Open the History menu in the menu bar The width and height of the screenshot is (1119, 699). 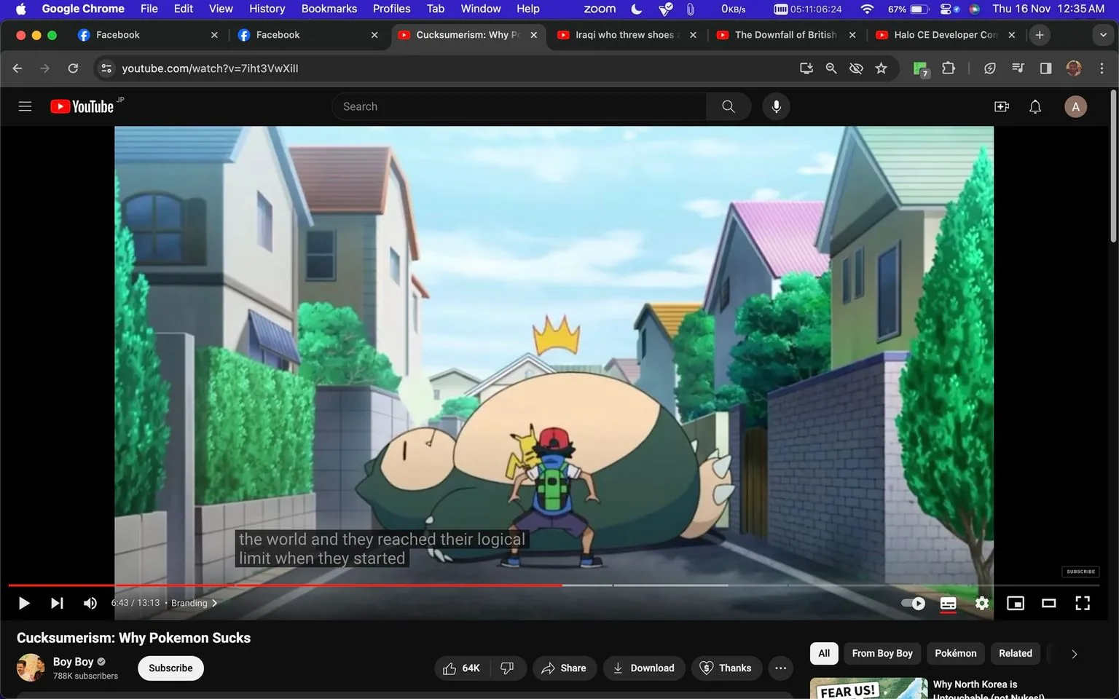267,9
